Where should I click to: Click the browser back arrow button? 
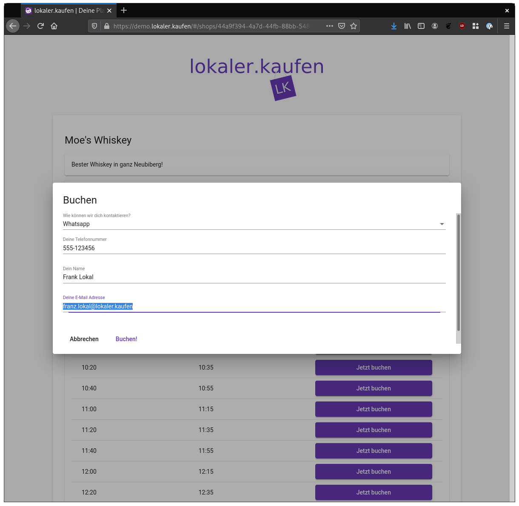click(x=13, y=26)
